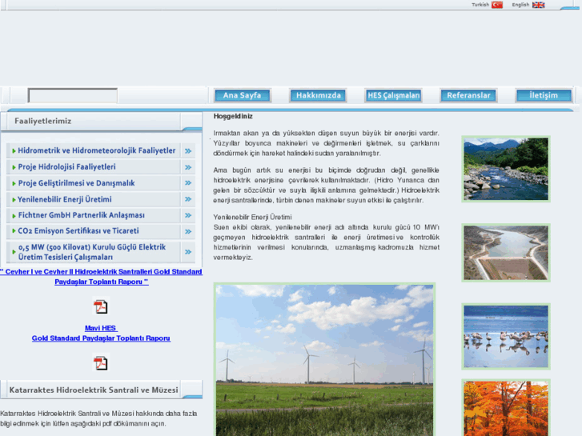Open Mavi HES Gold Standard report link
Viewport: 582px width, 436px height.
(101, 334)
